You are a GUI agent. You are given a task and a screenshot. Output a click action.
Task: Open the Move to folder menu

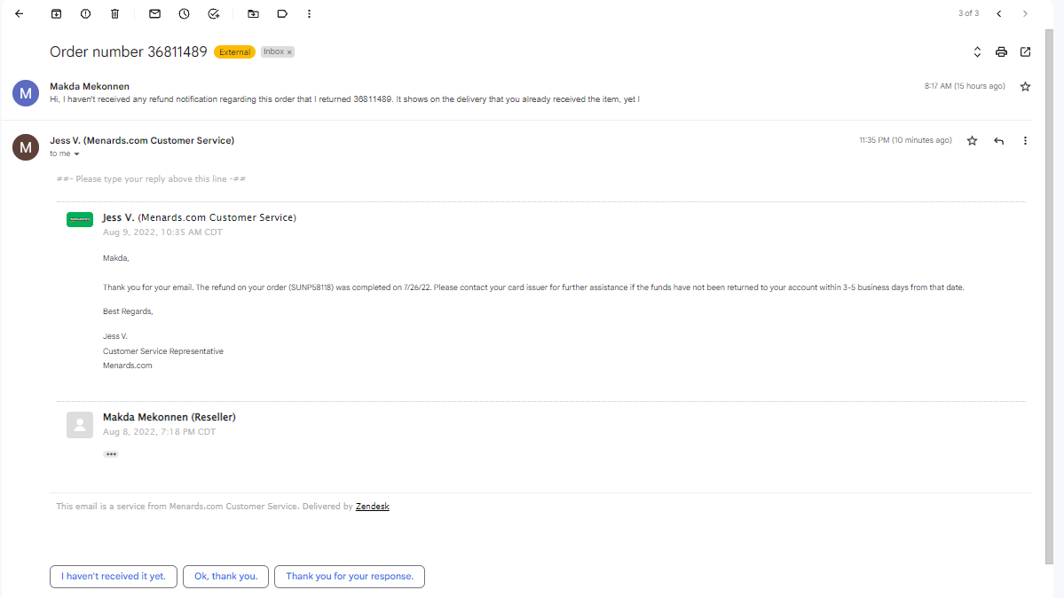click(253, 13)
